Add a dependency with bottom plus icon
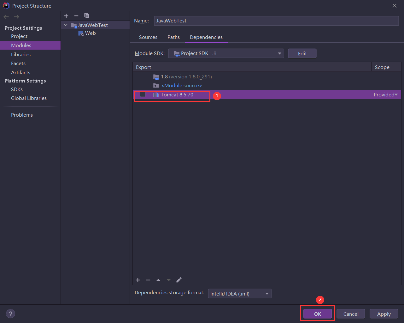This screenshot has height=323, width=404. click(x=138, y=280)
